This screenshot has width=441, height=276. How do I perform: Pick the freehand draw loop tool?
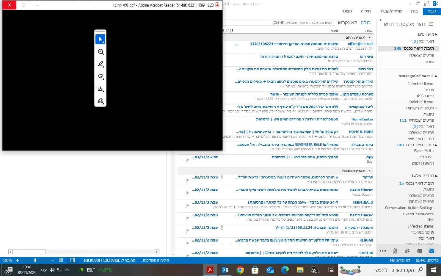coord(100,76)
